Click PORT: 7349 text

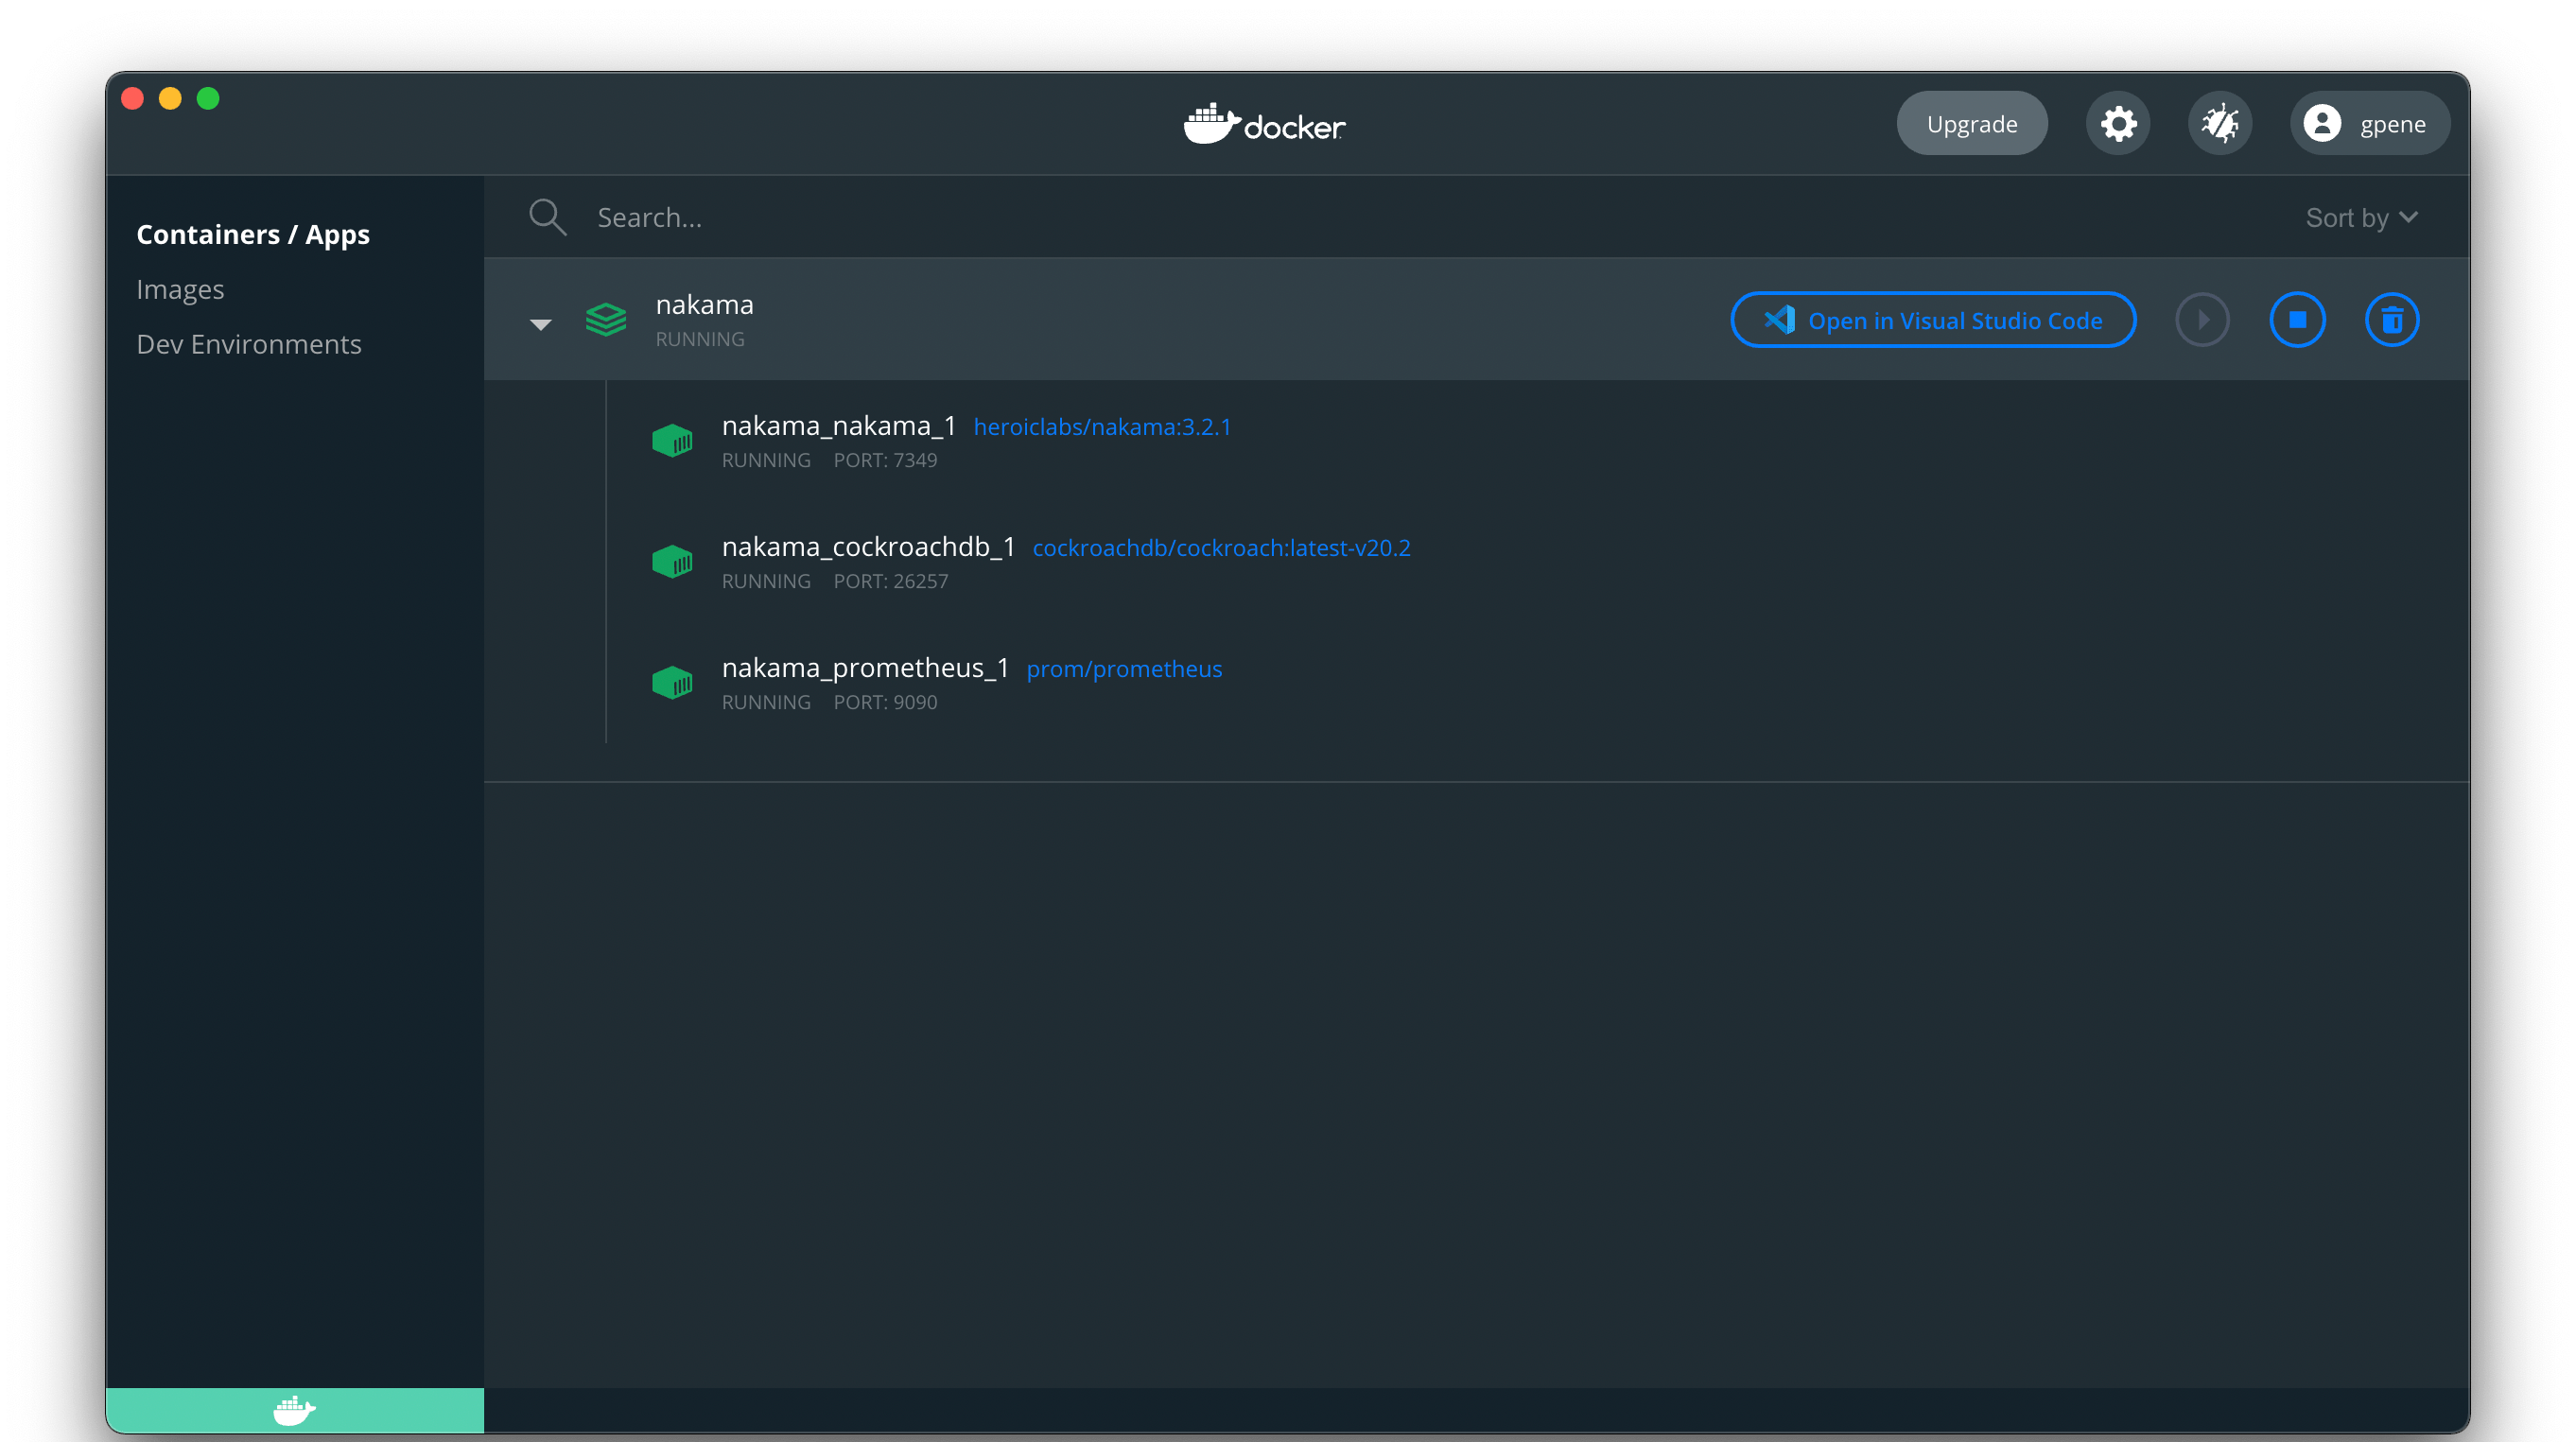point(885,460)
